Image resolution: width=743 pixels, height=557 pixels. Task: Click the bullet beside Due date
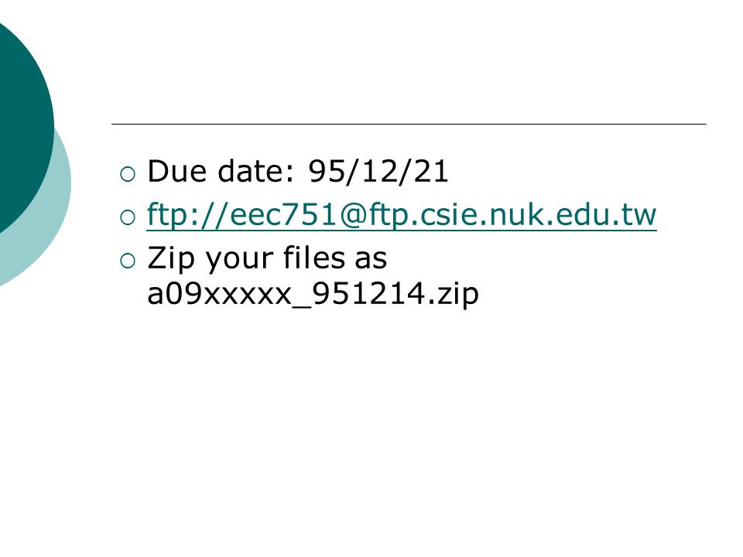point(128,174)
